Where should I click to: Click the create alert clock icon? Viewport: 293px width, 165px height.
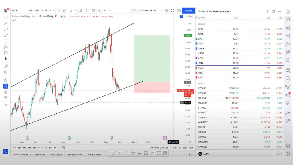(x=93, y=11)
